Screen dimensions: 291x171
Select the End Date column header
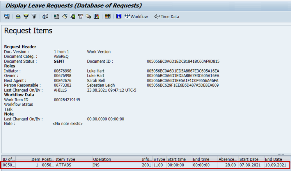[x=277, y=159]
